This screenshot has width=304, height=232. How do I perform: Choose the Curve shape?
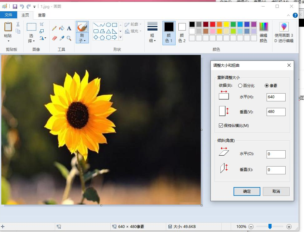tap(102, 25)
